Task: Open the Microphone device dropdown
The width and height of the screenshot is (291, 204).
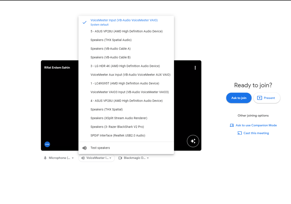Action: click(x=59, y=158)
